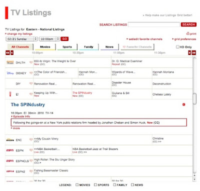Click the red GO button
This screenshot has width=200, height=191.
64,39
